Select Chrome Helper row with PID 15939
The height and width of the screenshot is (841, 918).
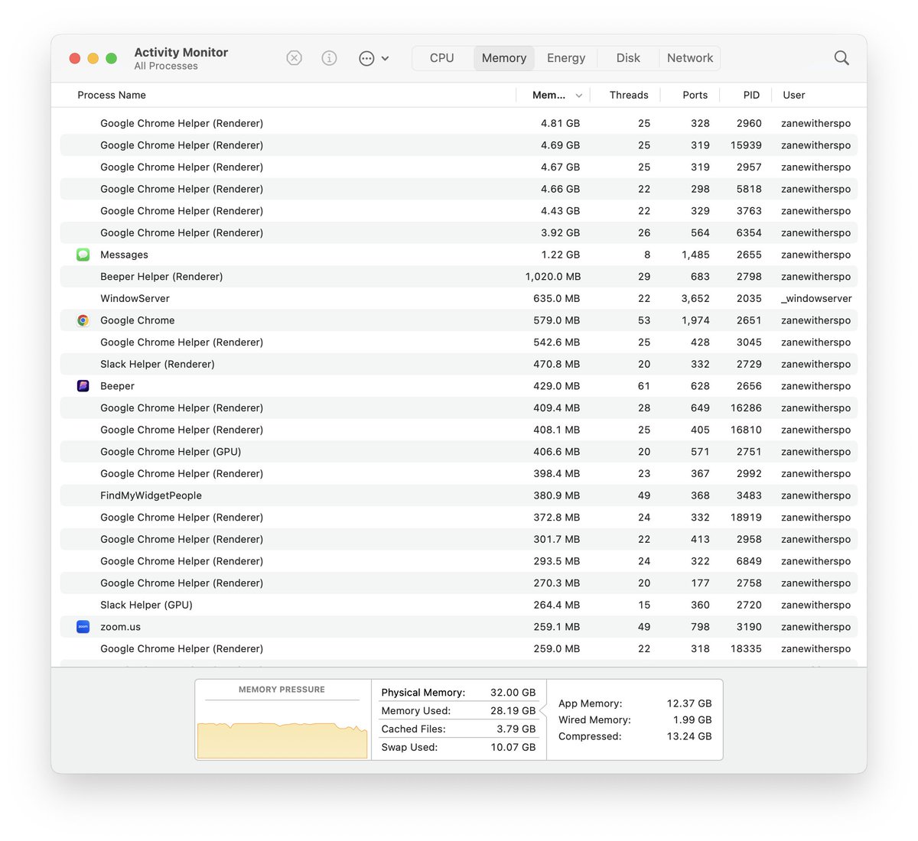(x=459, y=145)
